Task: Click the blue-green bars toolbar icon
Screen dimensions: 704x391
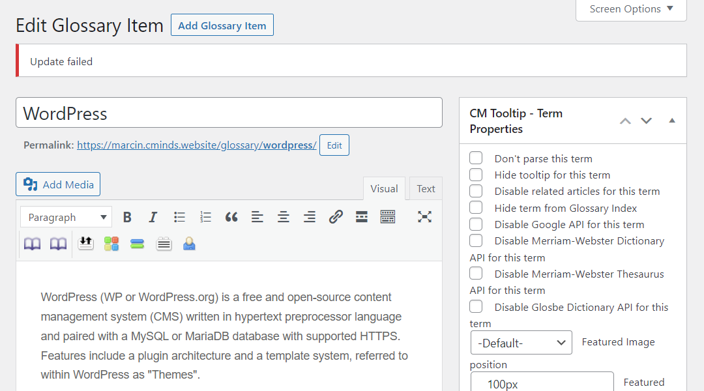Action: point(138,244)
